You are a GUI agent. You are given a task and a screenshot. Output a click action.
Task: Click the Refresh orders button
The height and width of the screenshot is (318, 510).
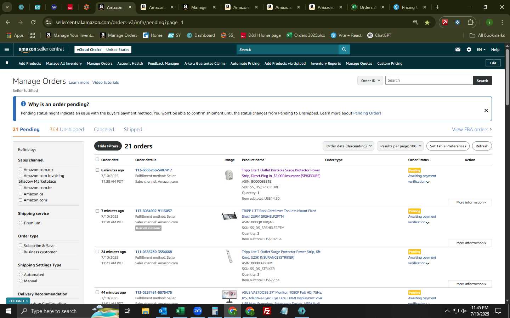coord(482,146)
